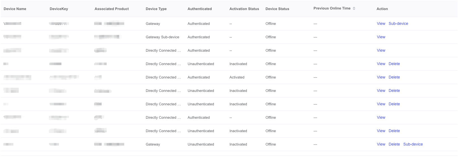Open Sub-device for unauthenticated Gateway row

point(413,144)
